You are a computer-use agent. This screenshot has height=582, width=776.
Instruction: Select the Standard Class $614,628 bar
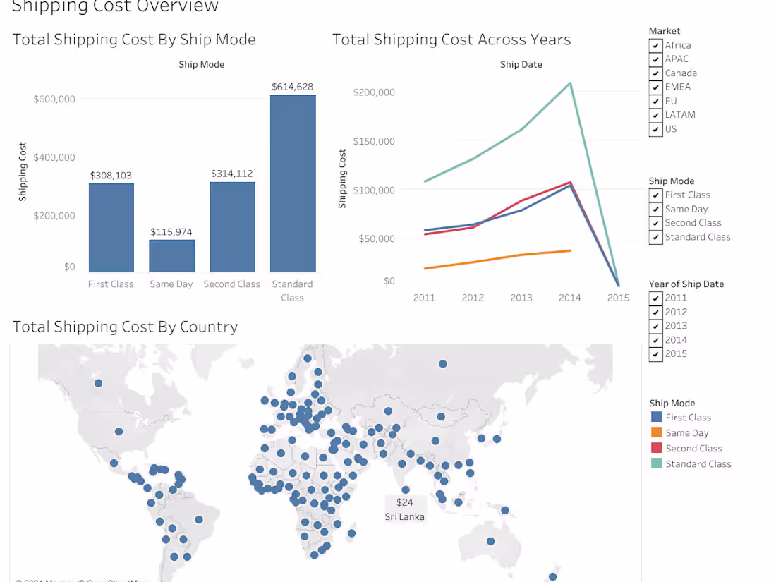pos(292,183)
